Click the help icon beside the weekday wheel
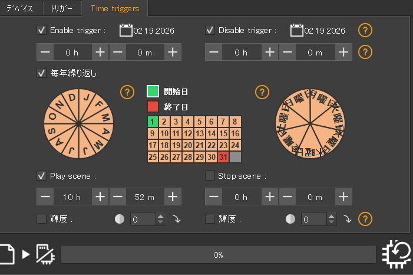Viewport: 413px width, 275px height. click(262, 91)
